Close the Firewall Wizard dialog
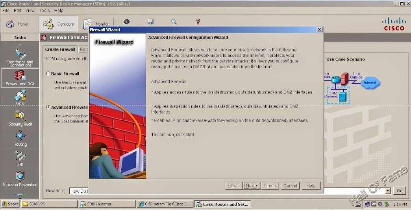The image size is (411, 210). (x=320, y=30)
